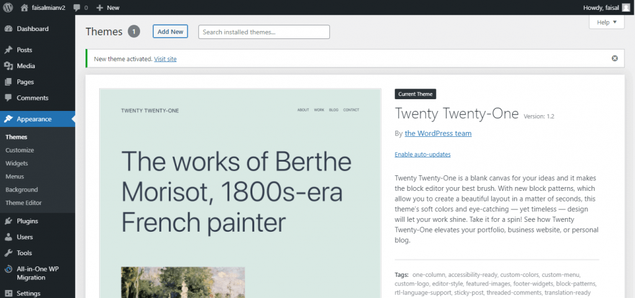This screenshot has width=635, height=298.
Task: Click the plus icon beside New
Action: click(x=100, y=7)
